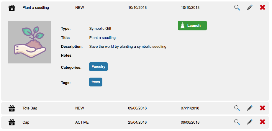Inspect the Cap item with magnifier icon
This screenshot has width=272, height=131.
click(x=237, y=122)
